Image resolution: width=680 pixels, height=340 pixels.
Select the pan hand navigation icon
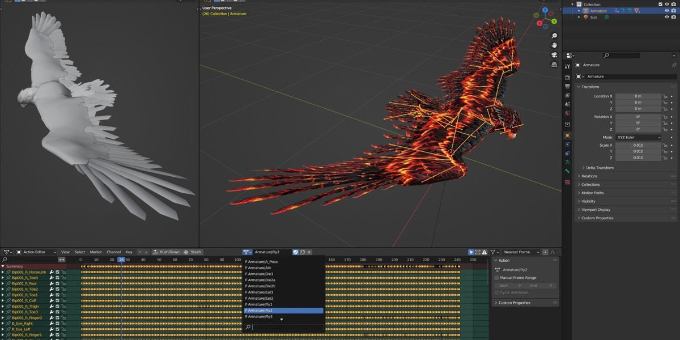554,45
